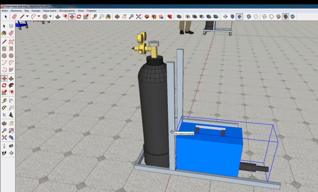Choose the Rotate tool in top toolbar
Image resolution: width=318 pixels, height=192 pixels.
point(79,16)
